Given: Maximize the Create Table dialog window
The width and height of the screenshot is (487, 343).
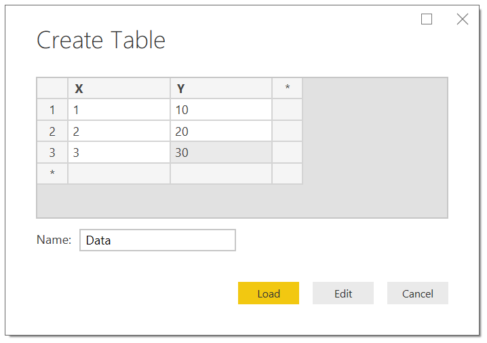Looking at the screenshot, I should tap(427, 19).
